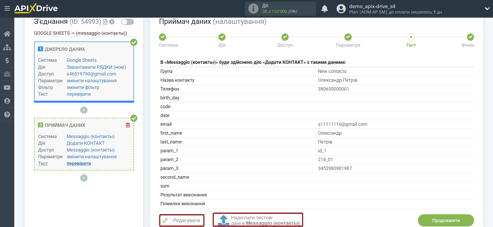Open billing dollar sidebar icon
The image size is (493, 227).
point(7,61)
